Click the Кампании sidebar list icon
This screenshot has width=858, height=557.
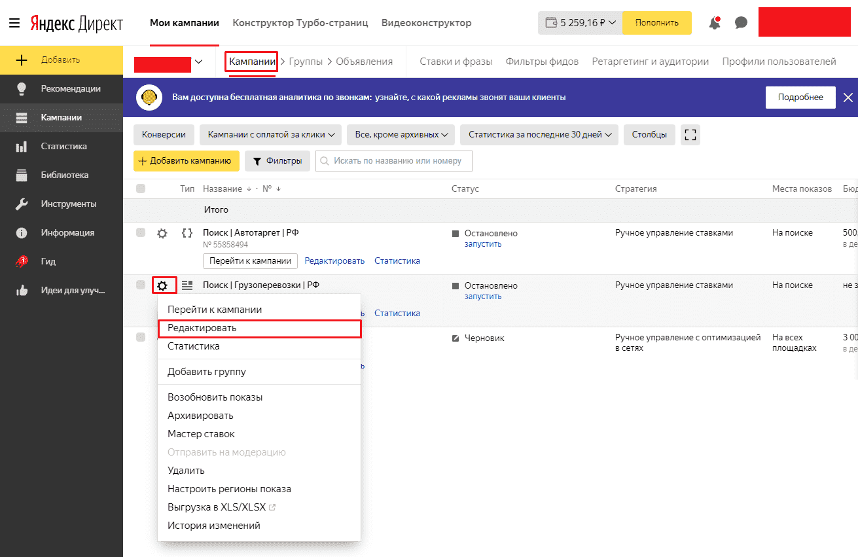(21, 117)
